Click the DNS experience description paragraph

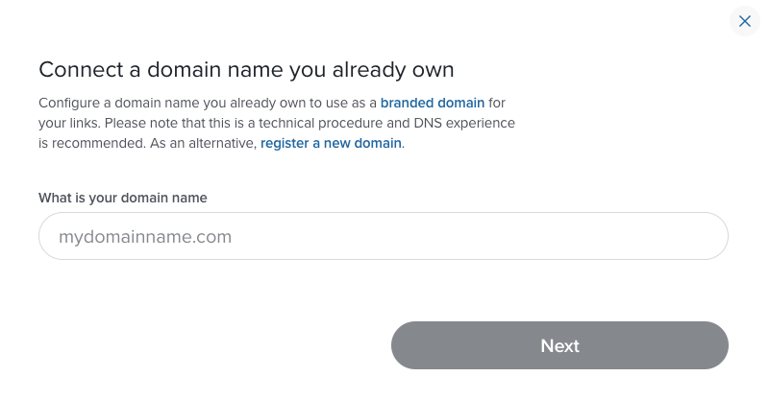click(277, 123)
